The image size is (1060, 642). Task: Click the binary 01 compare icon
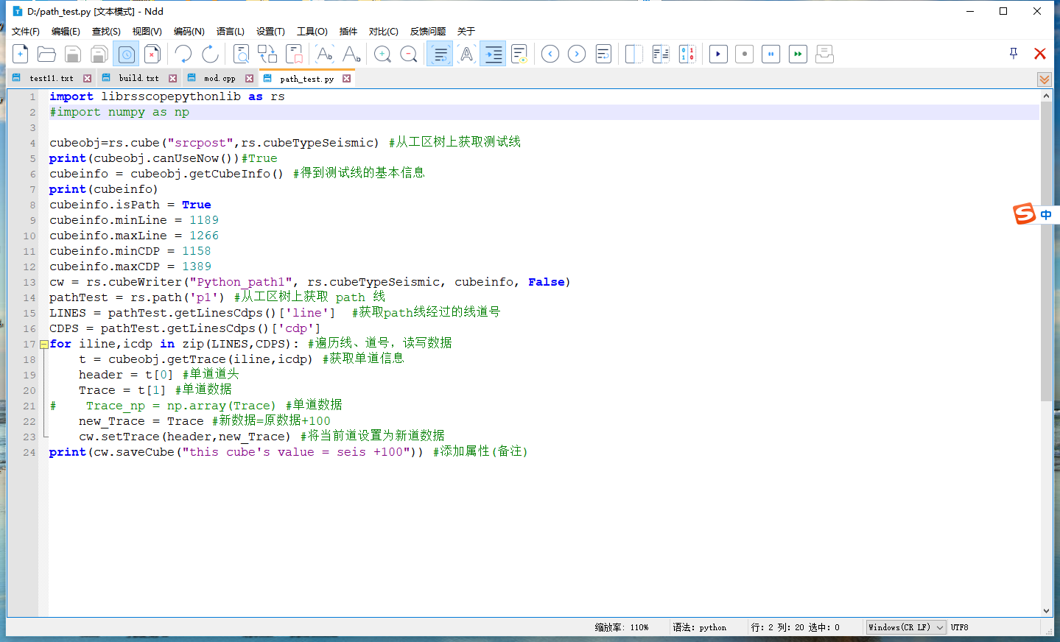687,54
